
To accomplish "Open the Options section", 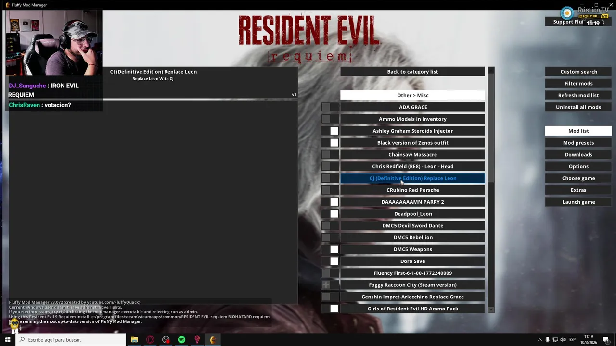I will click(578, 166).
